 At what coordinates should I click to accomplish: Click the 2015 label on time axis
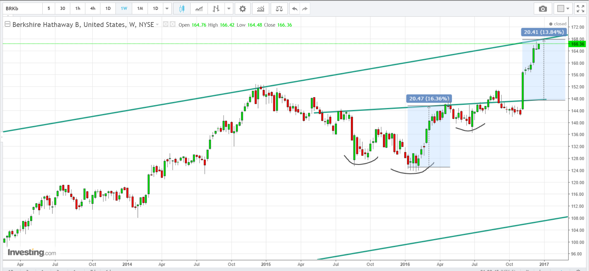click(x=266, y=264)
